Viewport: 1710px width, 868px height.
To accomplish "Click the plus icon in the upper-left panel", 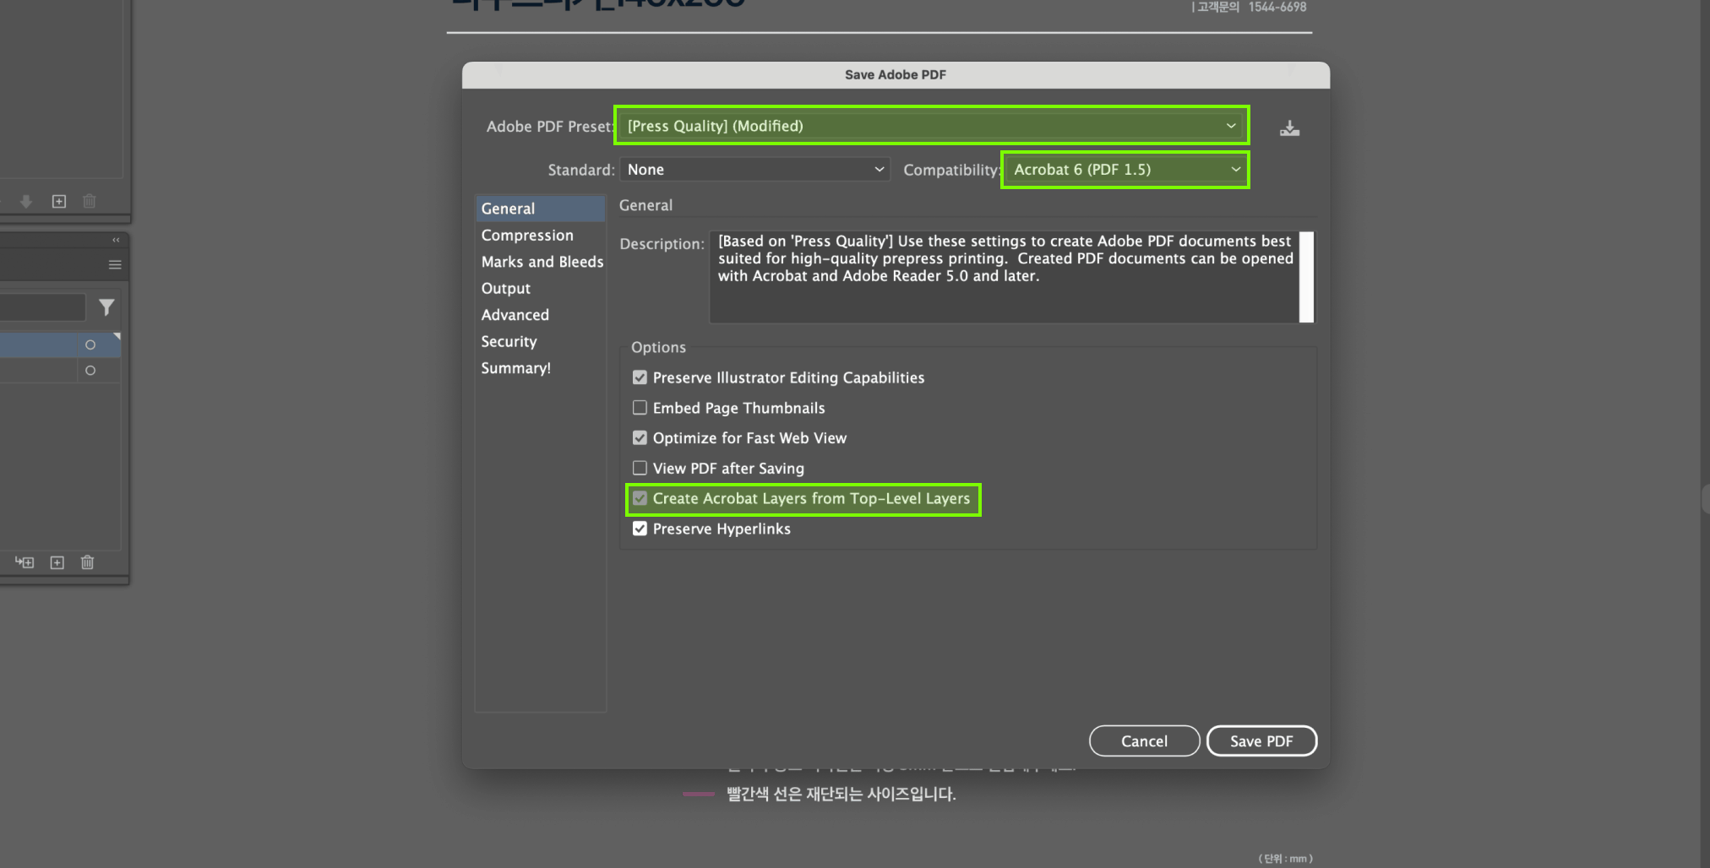I will coord(58,201).
